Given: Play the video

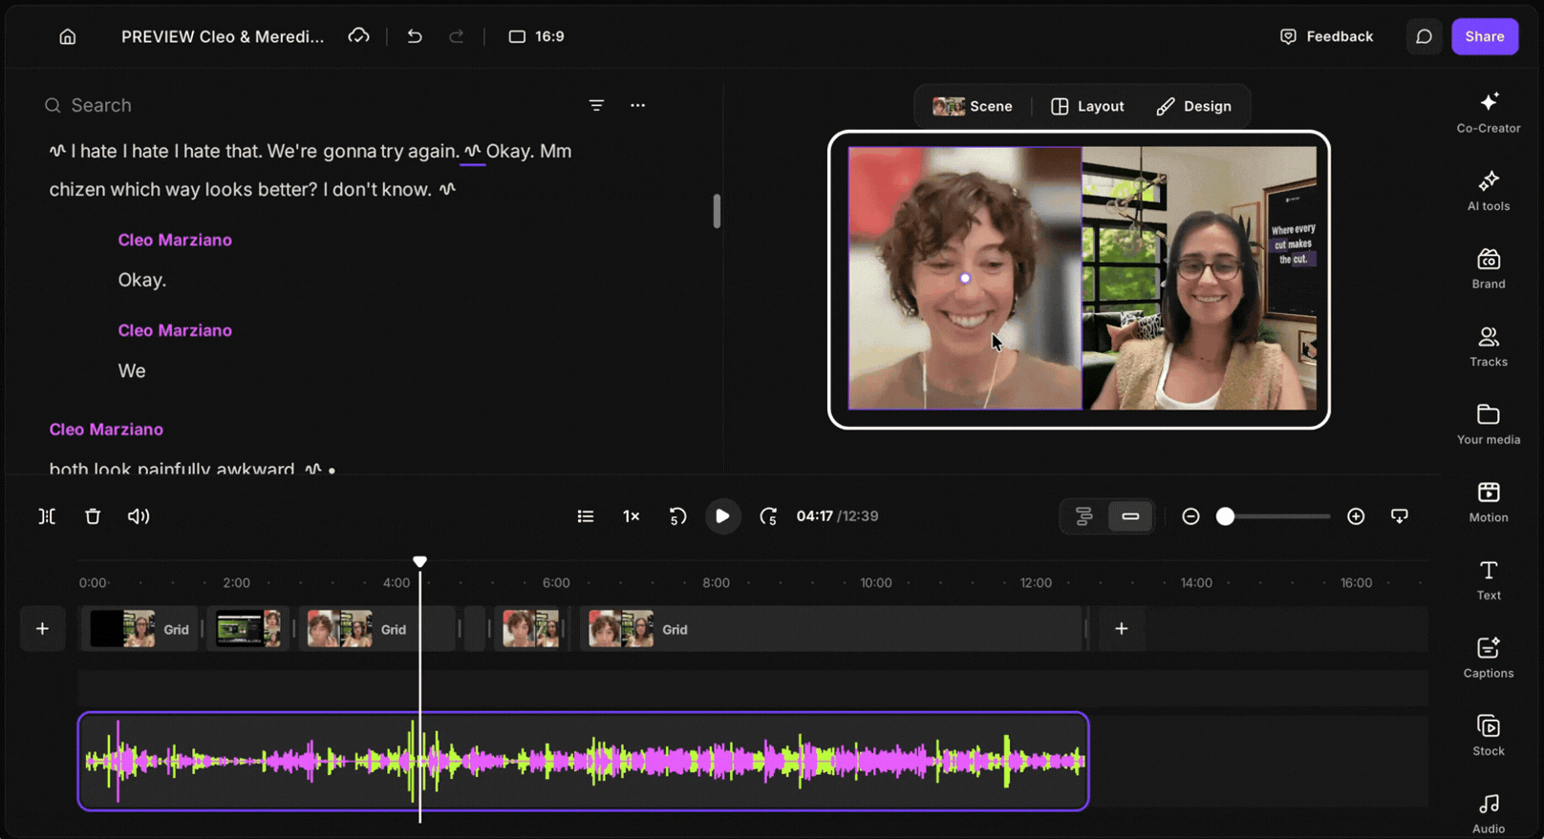Looking at the screenshot, I should (x=722, y=516).
